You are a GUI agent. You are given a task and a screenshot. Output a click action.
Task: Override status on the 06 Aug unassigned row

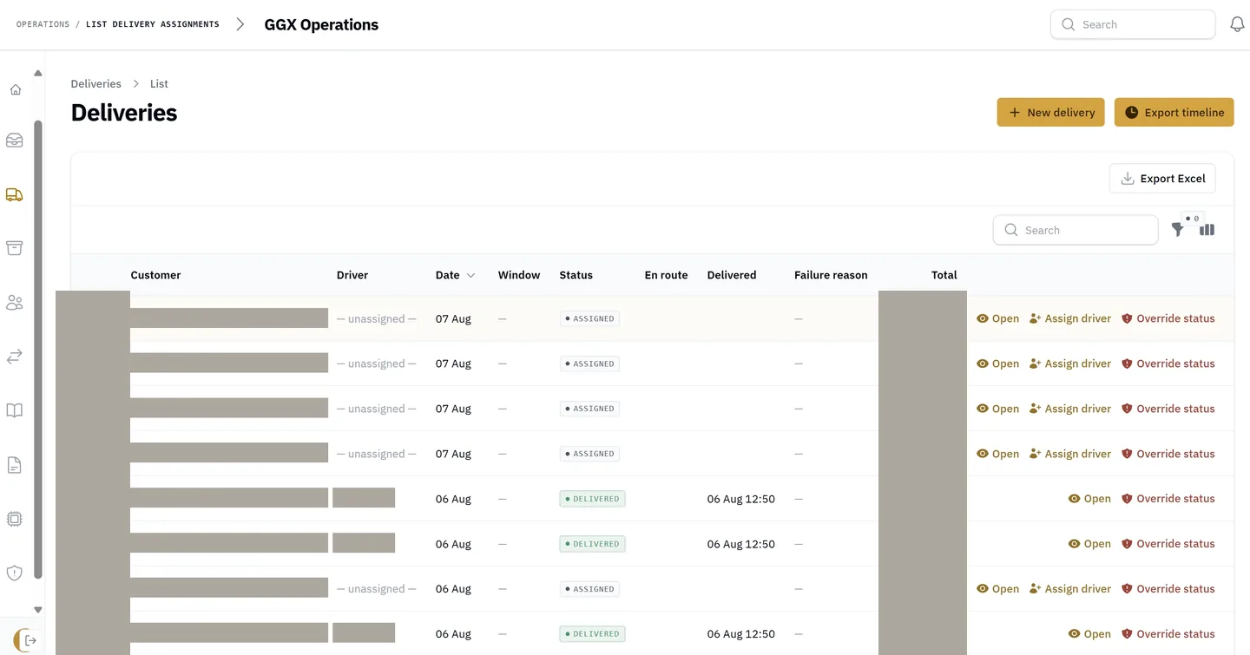coord(1168,589)
